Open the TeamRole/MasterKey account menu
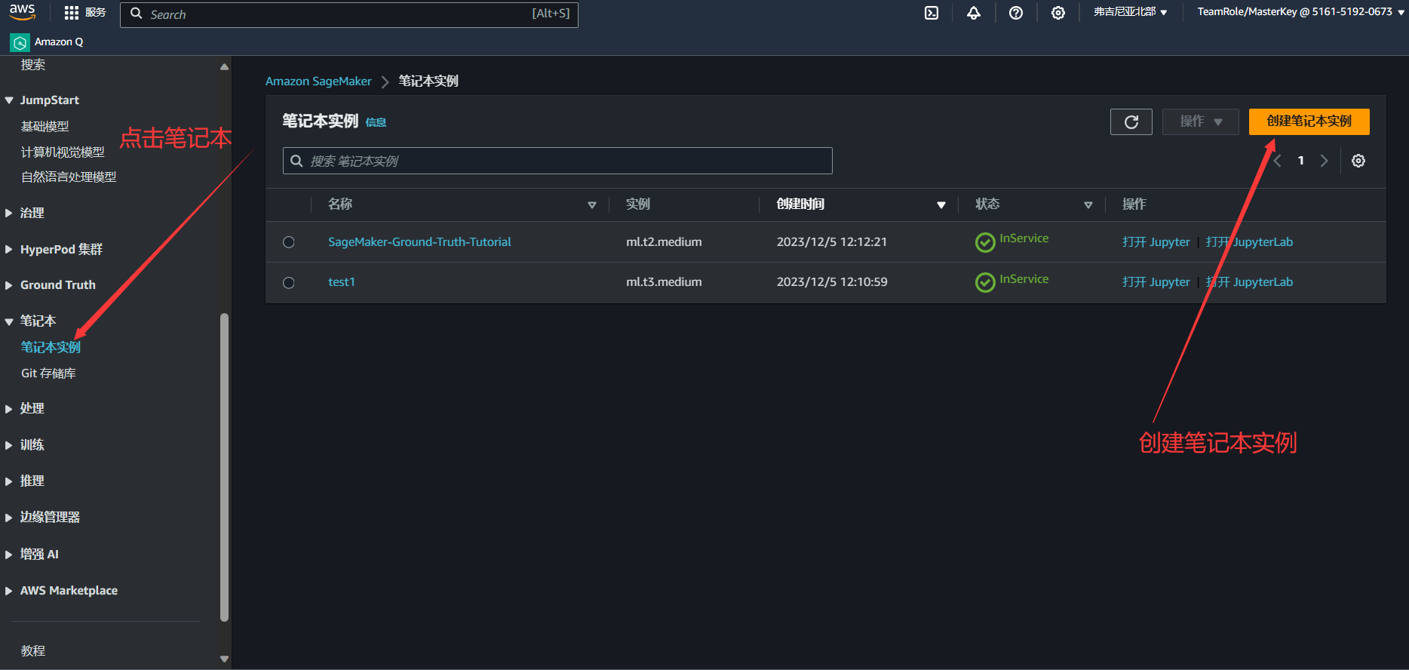The width and height of the screenshot is (1409, 670). click(x=1300, y=12)
